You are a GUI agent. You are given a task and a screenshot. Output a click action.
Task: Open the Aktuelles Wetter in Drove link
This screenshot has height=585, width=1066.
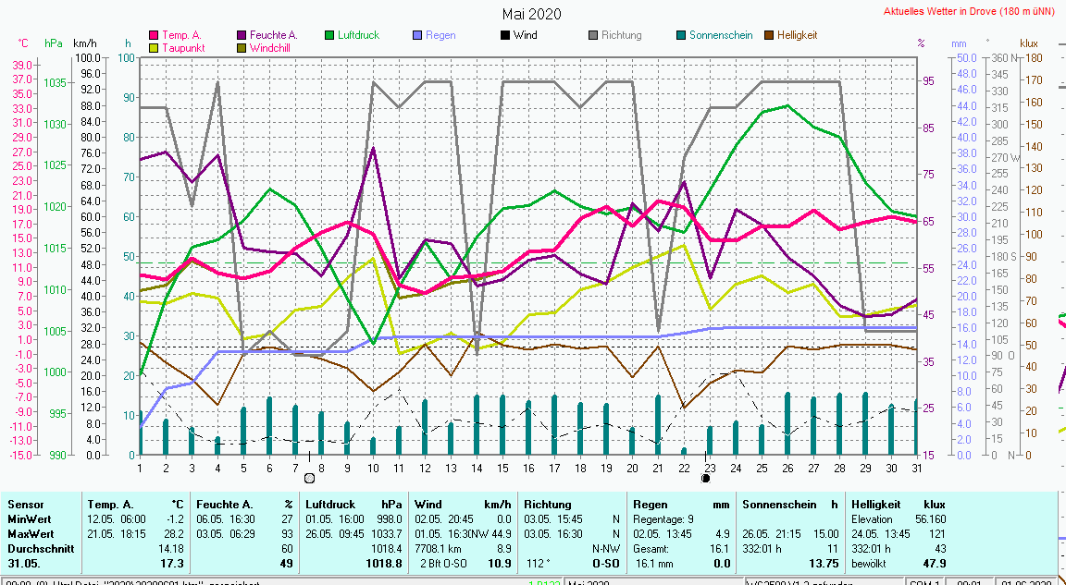970,12
